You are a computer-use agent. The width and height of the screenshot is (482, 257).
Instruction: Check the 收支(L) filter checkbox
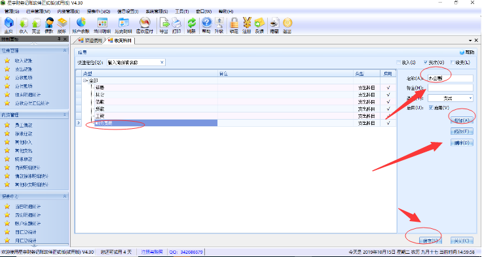[x=453, y=62]
